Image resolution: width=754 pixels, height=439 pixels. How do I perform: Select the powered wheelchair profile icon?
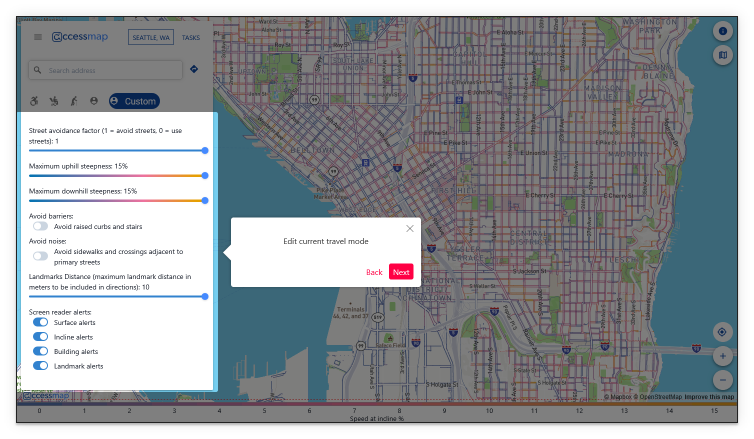(x=54, y=101)
